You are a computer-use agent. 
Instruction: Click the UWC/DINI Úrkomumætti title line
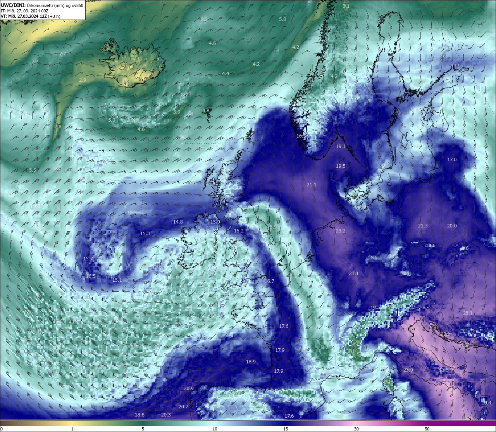click(43, 5)
